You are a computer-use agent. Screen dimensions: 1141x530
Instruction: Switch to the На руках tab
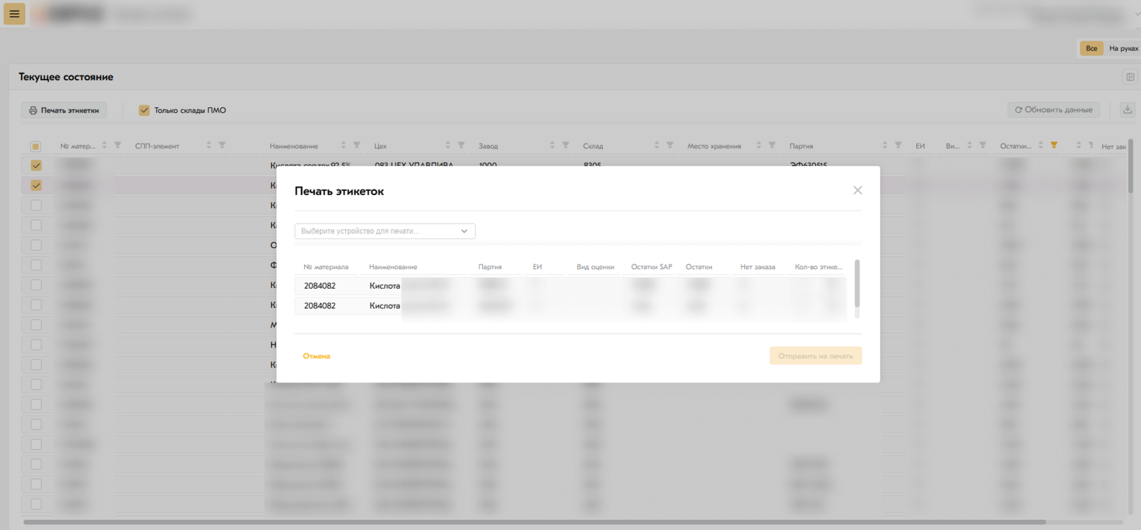click(1123, 48)
